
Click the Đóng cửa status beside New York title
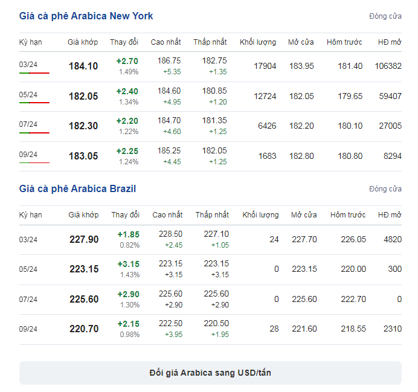point(385,16)
